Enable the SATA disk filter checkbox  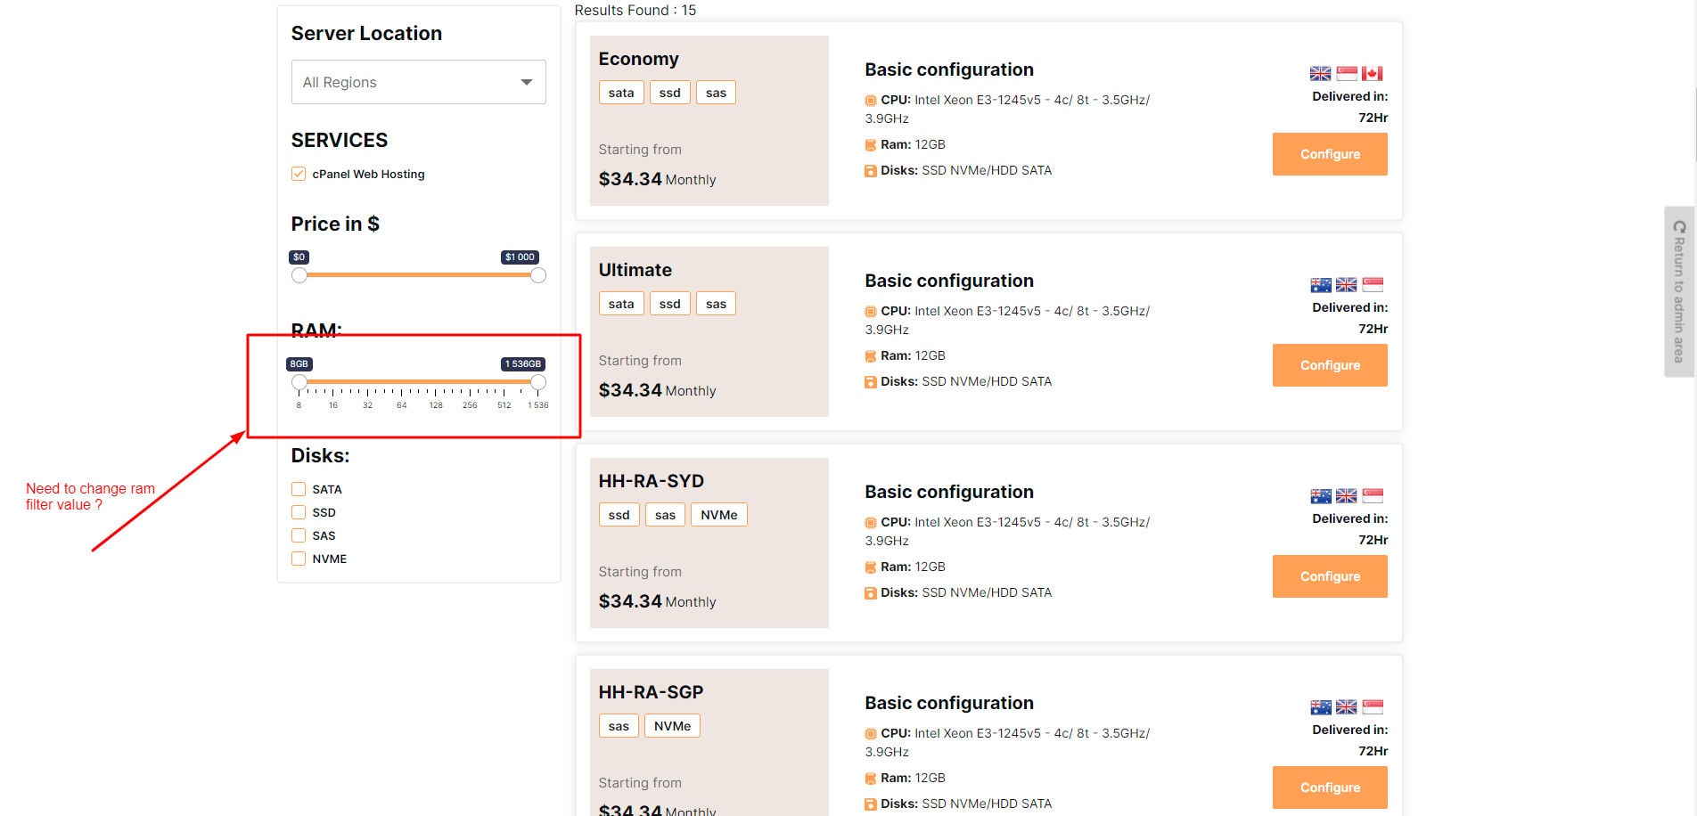(299, 489)
